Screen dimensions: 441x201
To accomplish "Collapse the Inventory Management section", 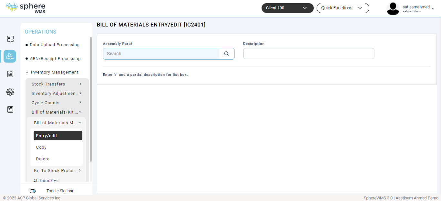I will pos(52,72).
